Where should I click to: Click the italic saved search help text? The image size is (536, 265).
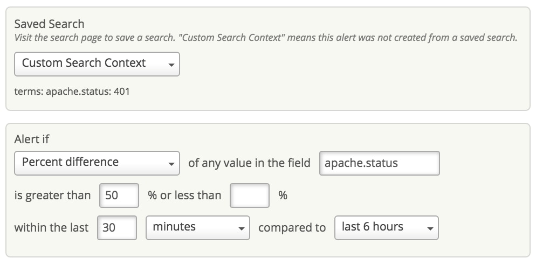coord(265,38)
